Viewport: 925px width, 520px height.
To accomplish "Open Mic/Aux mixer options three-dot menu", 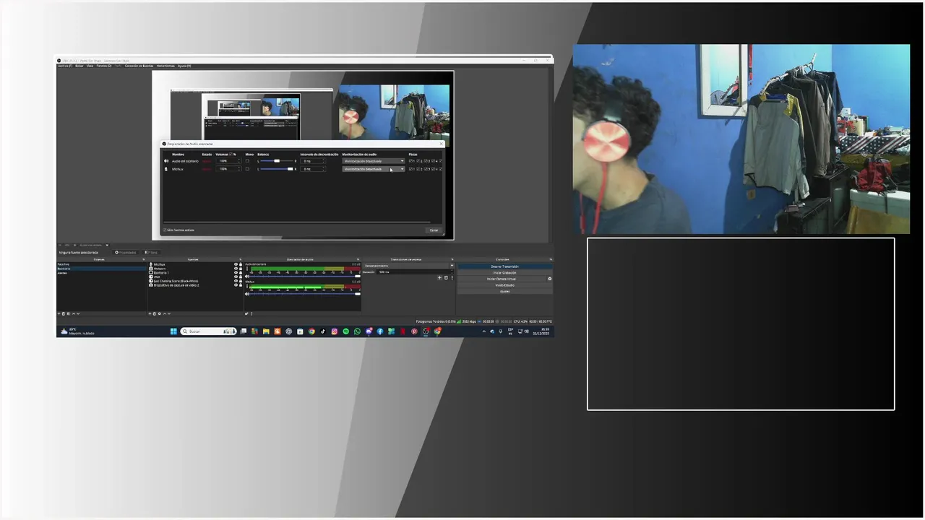I will pyautogui.click(x=247, y=286).
